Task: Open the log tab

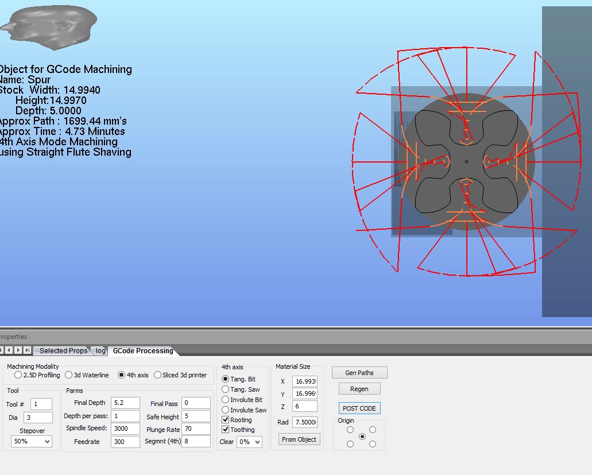Action: tap(100, 351)
